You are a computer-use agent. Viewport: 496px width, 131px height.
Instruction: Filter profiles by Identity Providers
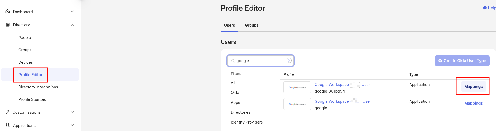pos(246,122)
